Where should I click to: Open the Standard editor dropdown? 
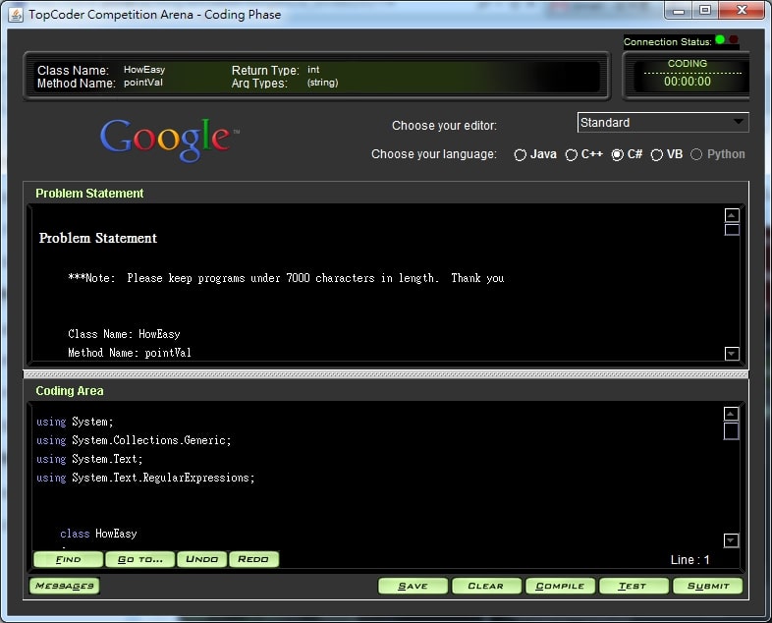tap(663, 123)
